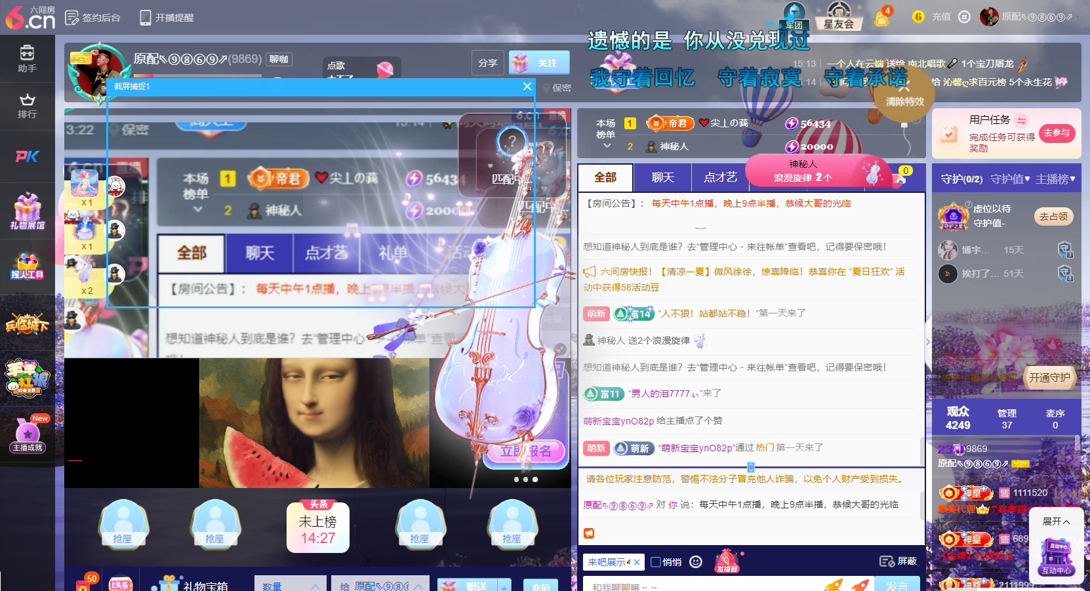Open the 赠送 button's arrow dropdown

coord(504,585)
